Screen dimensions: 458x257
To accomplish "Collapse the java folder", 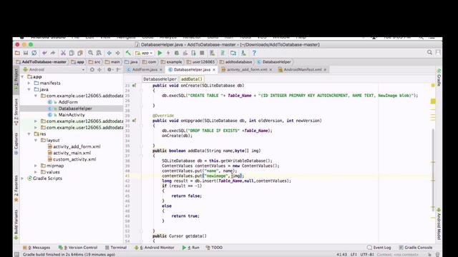I will pos(29,89).
